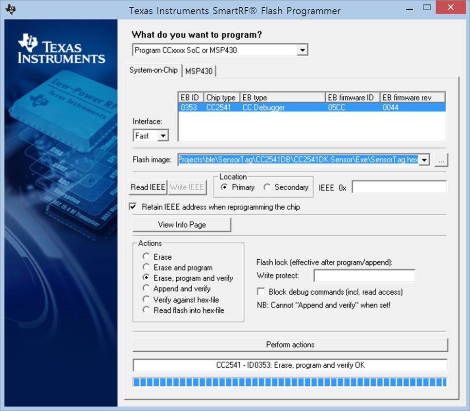Viewport: 470px width, 411px height.
Task: Click the EB firmware ID column header
Action: (x=353, y=98)
